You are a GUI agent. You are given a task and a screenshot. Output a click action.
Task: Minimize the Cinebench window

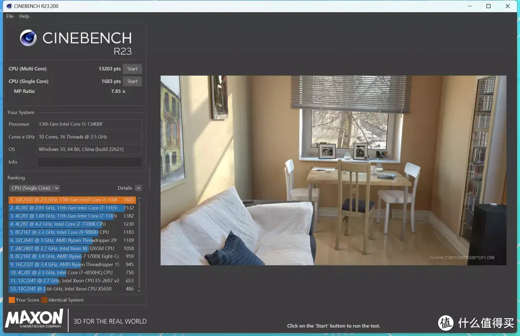click(x=469, y=6)
